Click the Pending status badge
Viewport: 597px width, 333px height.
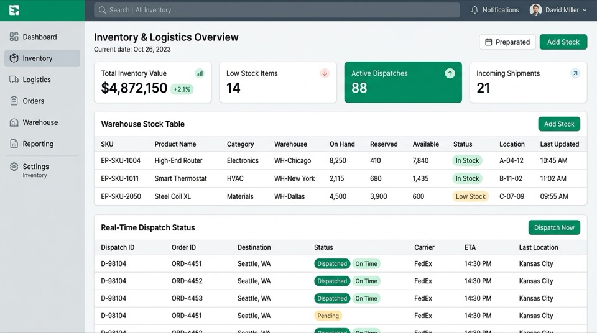pyautogui.click(x=328, y=316)
